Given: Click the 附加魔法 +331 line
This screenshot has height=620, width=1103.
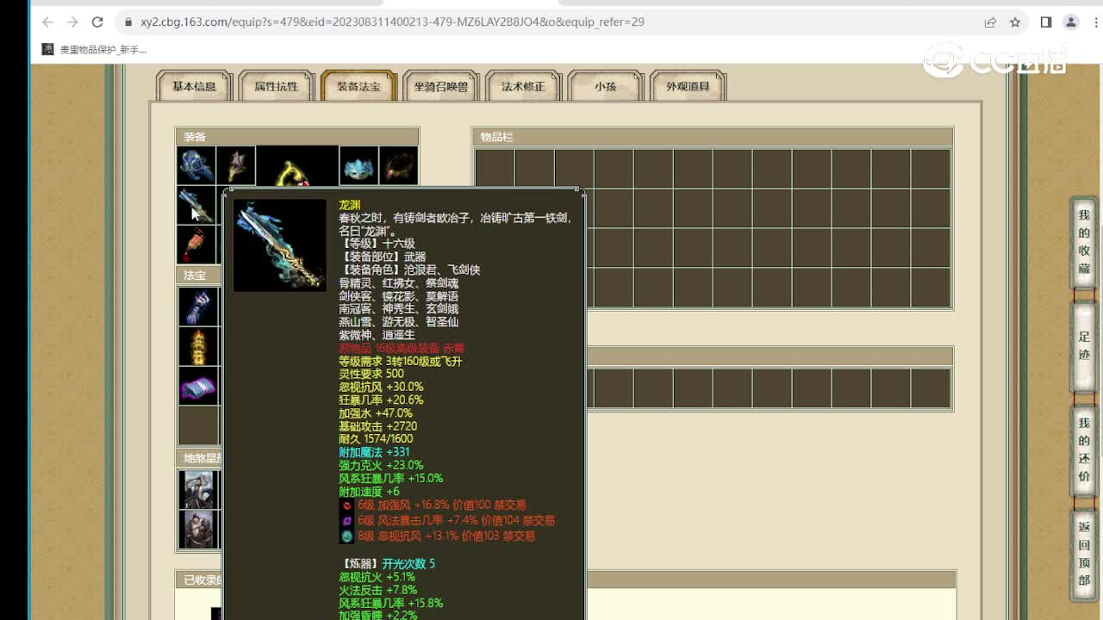Looking at the screenshot, I should pyautogui.click(x=374, y=452).
